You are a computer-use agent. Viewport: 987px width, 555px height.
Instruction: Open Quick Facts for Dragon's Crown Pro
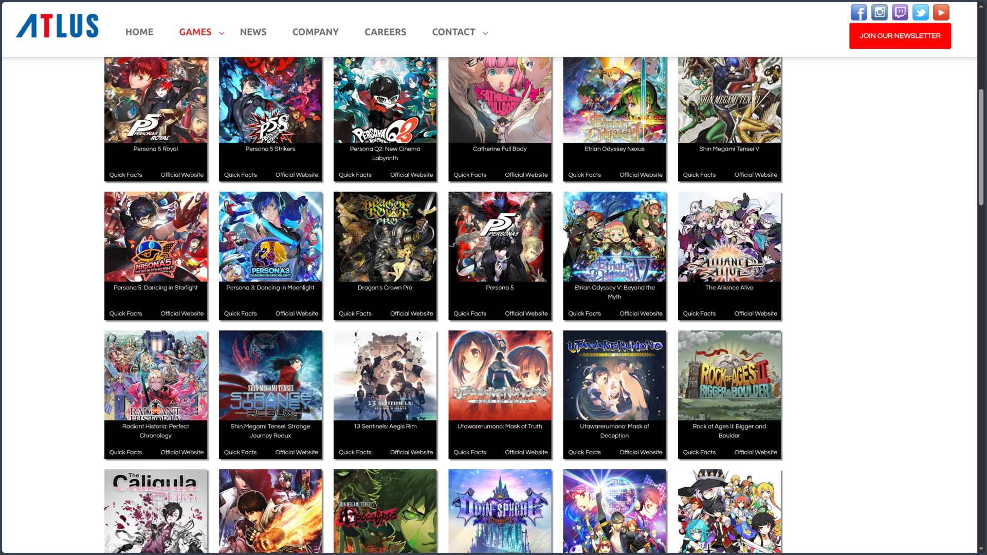point(355,313)
